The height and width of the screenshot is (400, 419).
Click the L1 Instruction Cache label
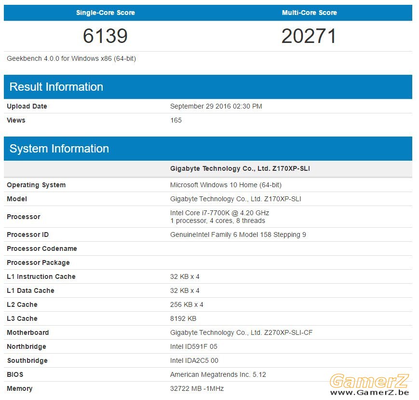tap(41, 276)
